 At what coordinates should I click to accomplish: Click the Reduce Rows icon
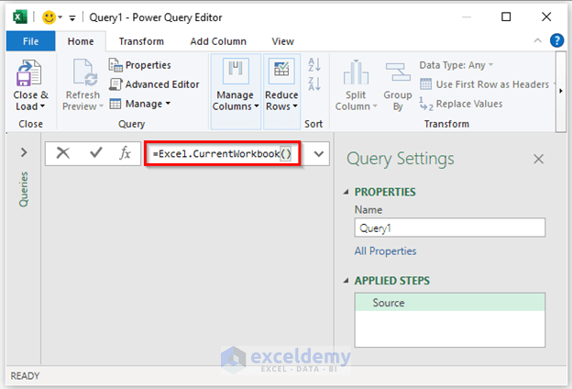[x=281, y=71]
